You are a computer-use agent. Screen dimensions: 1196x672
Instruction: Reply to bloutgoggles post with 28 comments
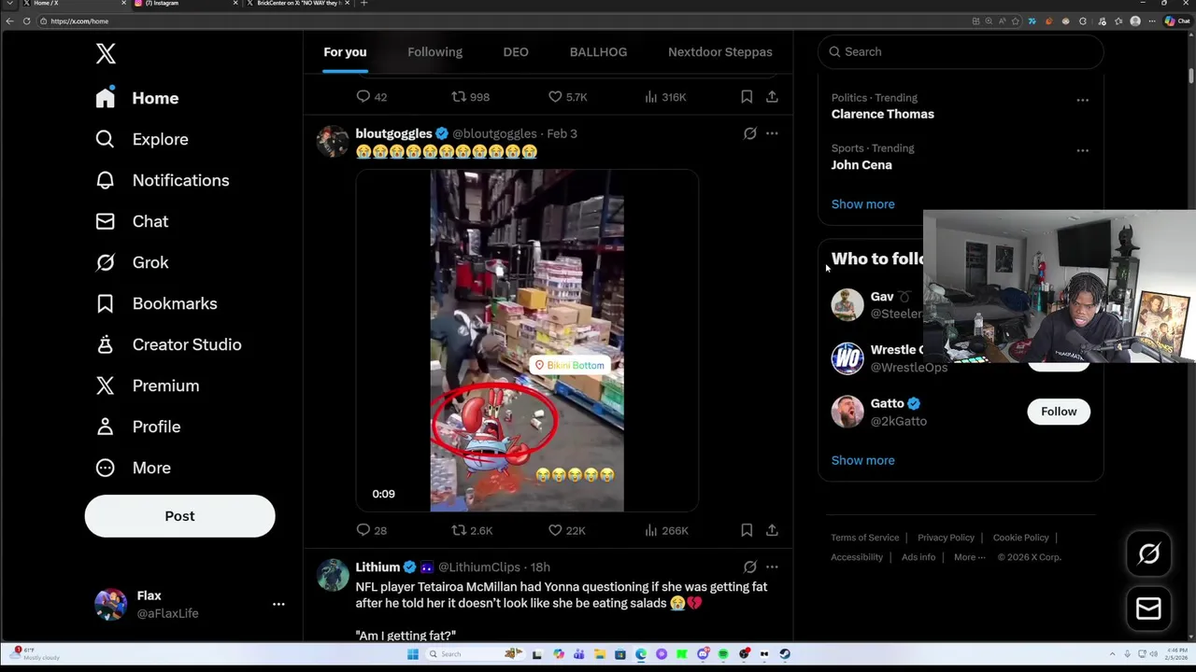pyautogui.click(x=371, y=530)
